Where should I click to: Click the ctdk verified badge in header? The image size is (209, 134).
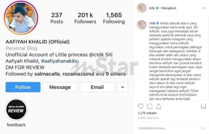[157, 8]
